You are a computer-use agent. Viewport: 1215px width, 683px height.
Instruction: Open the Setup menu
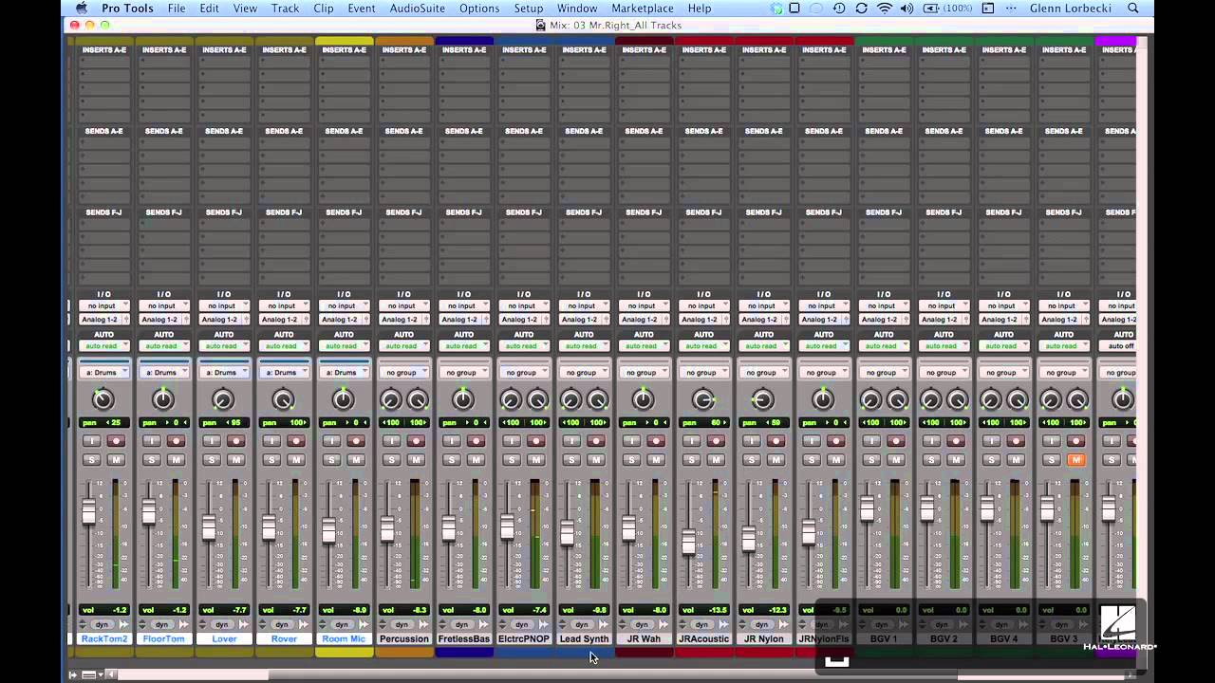point(529,9)
